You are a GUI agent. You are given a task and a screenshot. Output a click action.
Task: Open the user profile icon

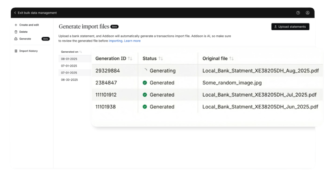pyautogui.click(x=307, y=13)
